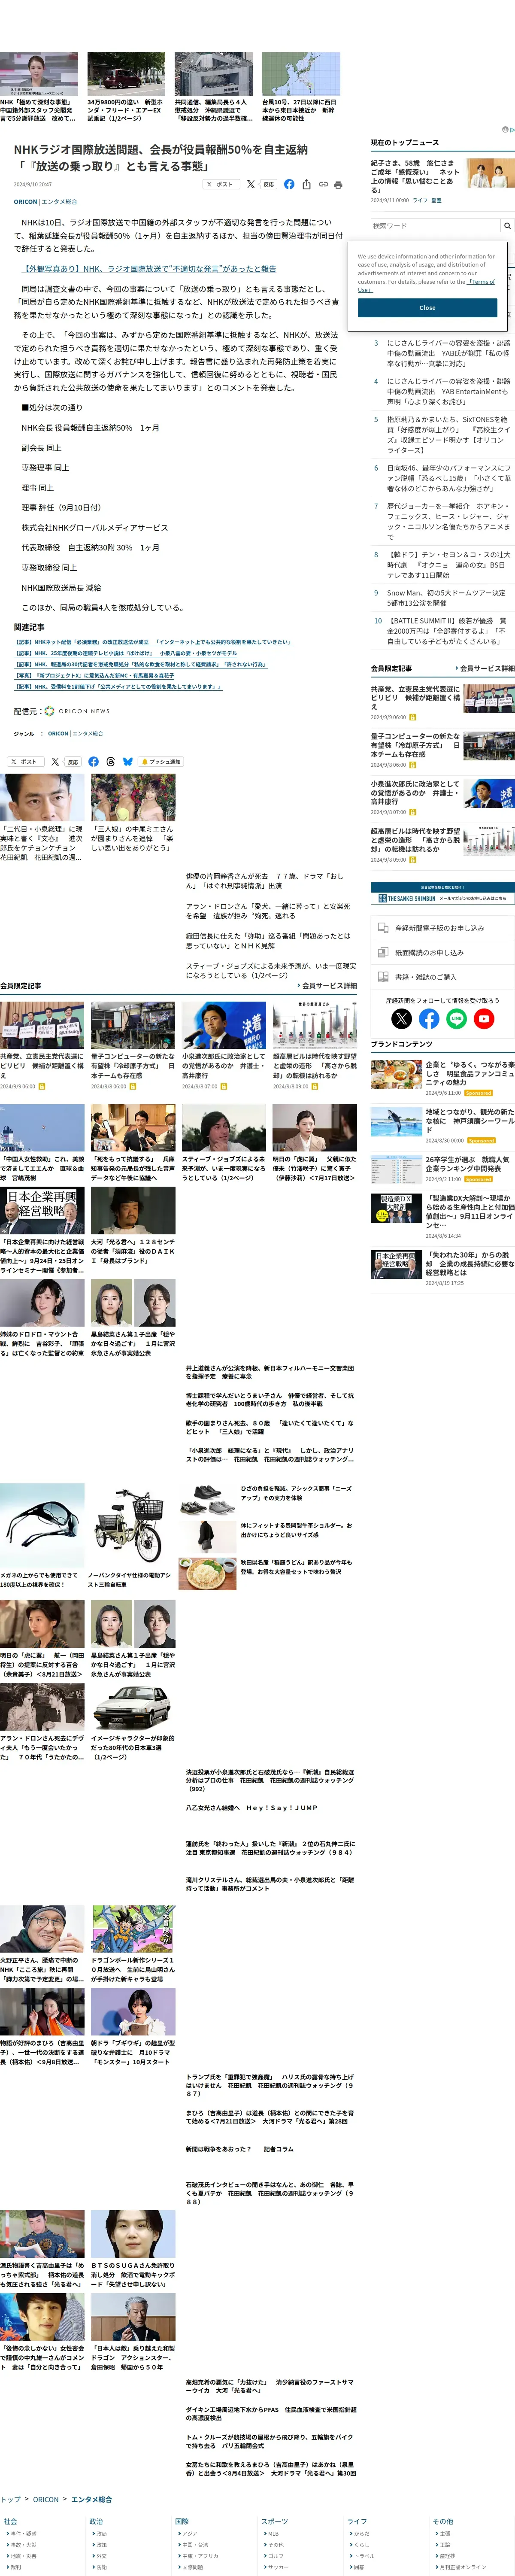
Task: Open 会員サービス詳細 in the right sidebar
Action: click(485, 668)
